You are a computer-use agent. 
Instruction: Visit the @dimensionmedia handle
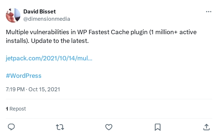[x=47, y=19]
